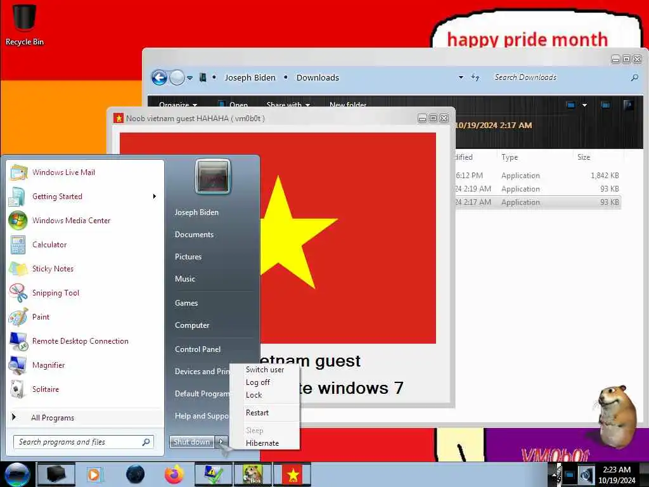The image size is (649, 487).
Task: Open Pictures from Start menu
Action: click(x=188, y=257)
